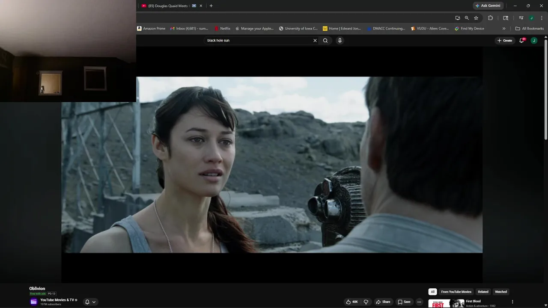
Task: Select From YouTube Movies filter chip
Action: pyautogui.click(x=456, y=292)
